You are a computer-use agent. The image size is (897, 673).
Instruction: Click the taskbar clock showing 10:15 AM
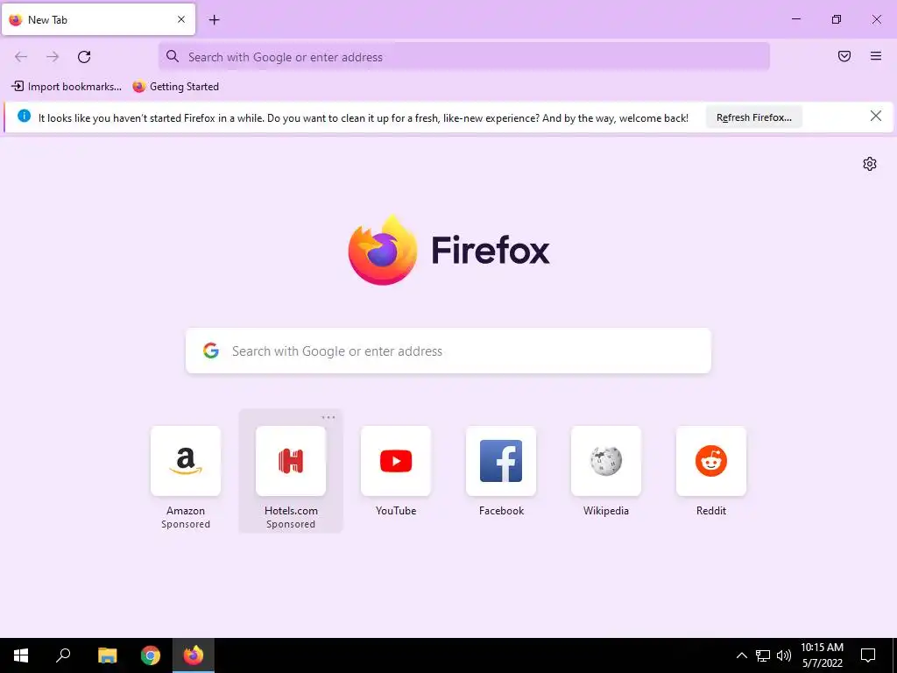[x=822, y=655]
